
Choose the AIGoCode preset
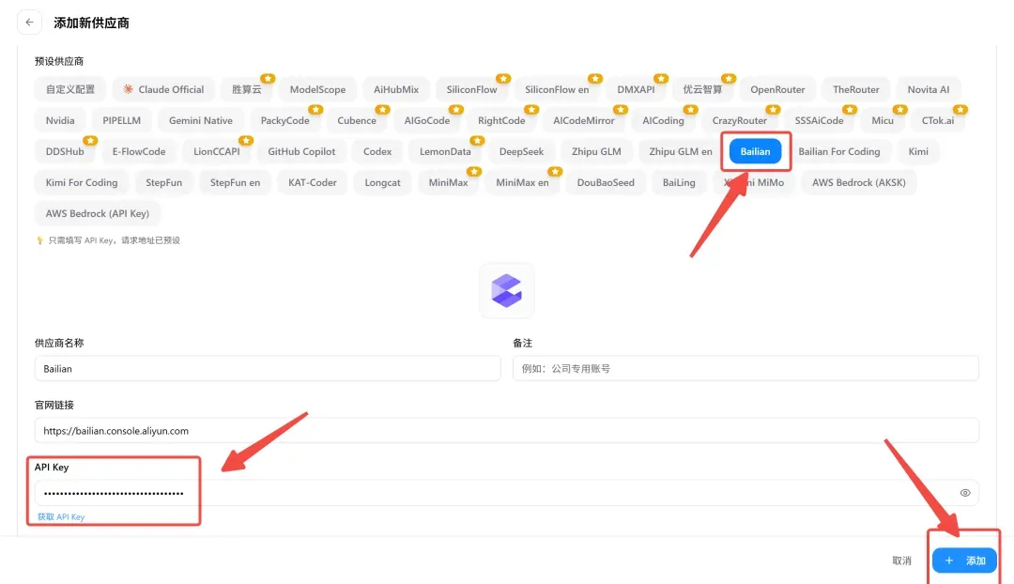pos(427,120)
